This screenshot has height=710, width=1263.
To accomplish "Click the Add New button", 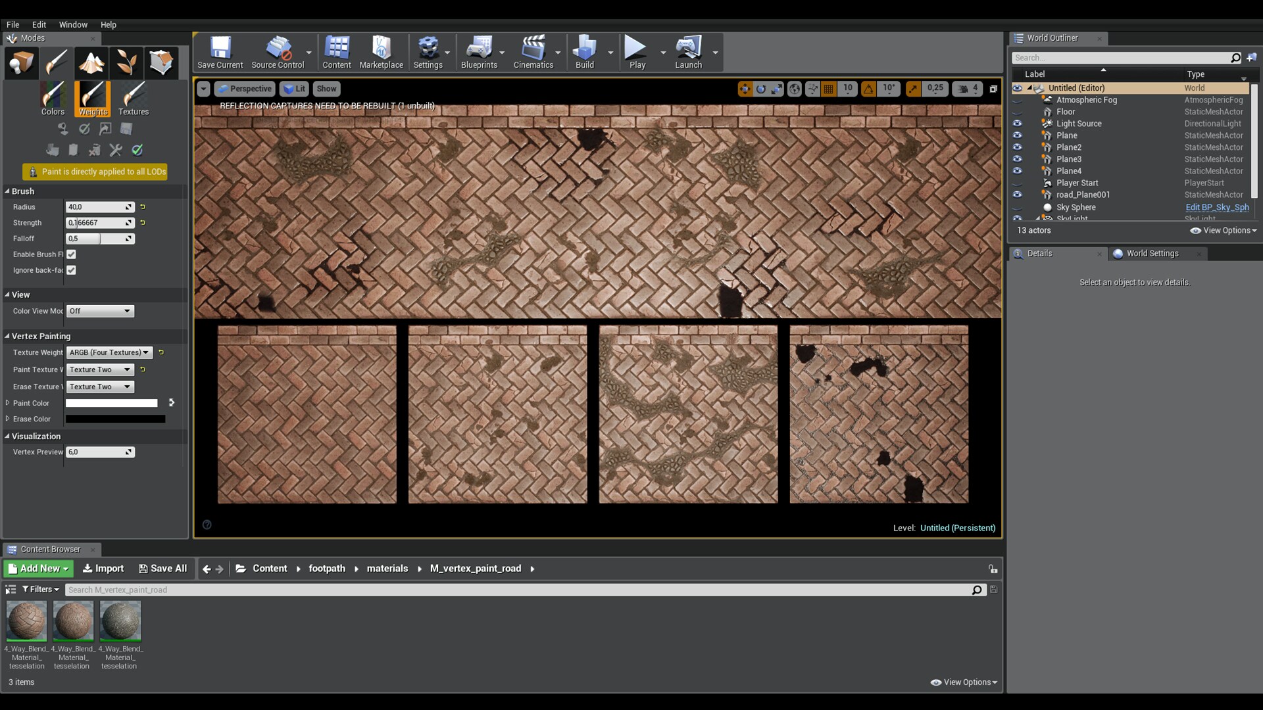I will coord(38,569).
